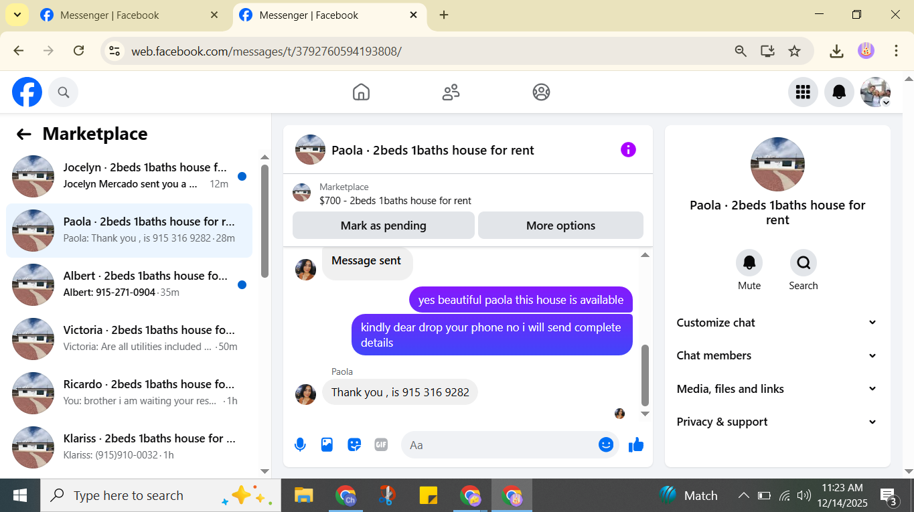This screenshot has width=914, height=512.
Task: Reload the page
Action: click(78, 51)
